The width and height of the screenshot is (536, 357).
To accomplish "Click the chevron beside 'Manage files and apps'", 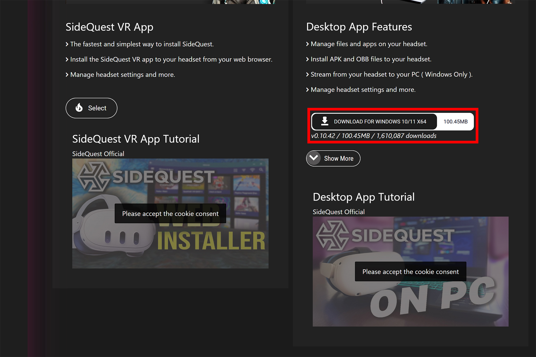I will pos(307,44).
